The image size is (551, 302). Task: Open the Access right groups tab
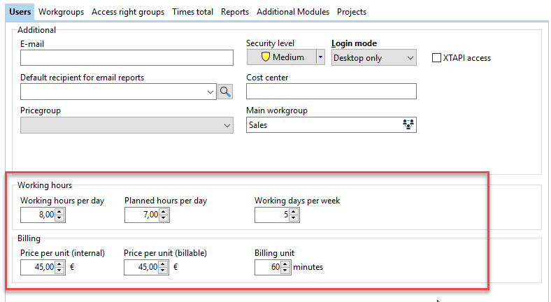point(128,12)
